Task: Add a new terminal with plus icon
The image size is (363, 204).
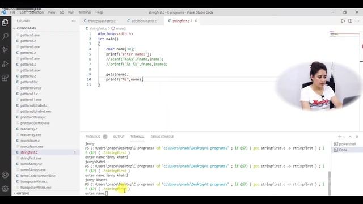Action: (340, 137)
